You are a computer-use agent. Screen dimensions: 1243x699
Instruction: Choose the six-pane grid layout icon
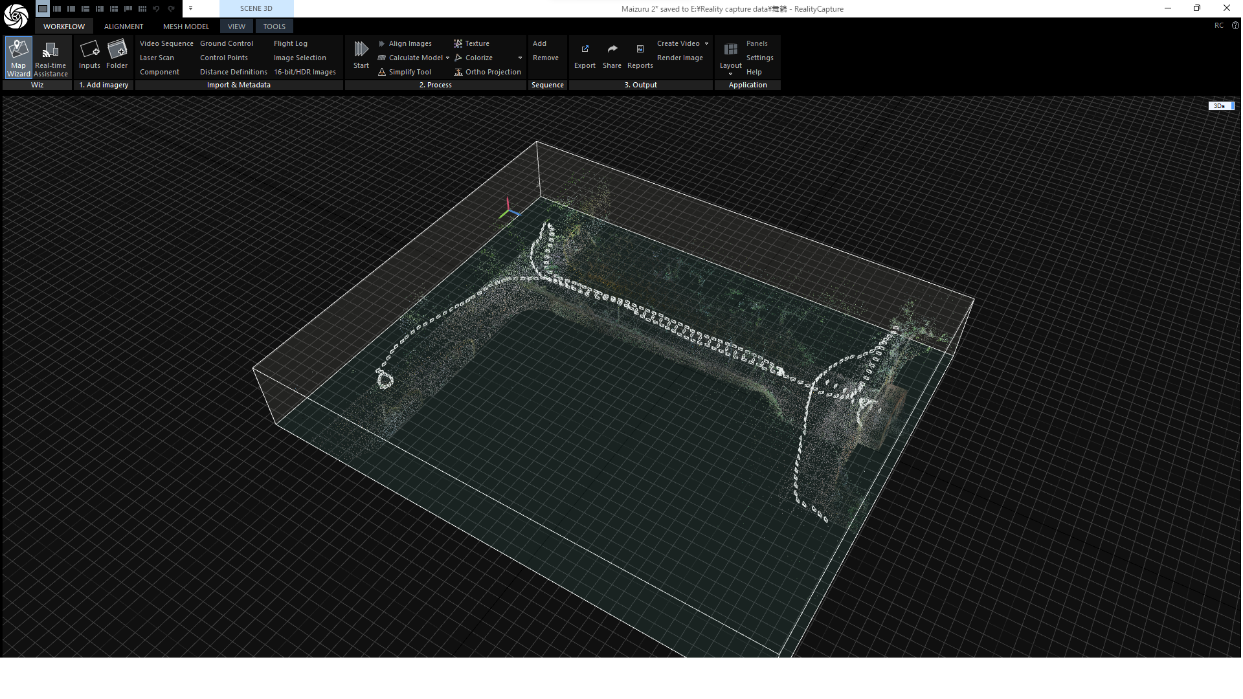(x=114, y=8)
